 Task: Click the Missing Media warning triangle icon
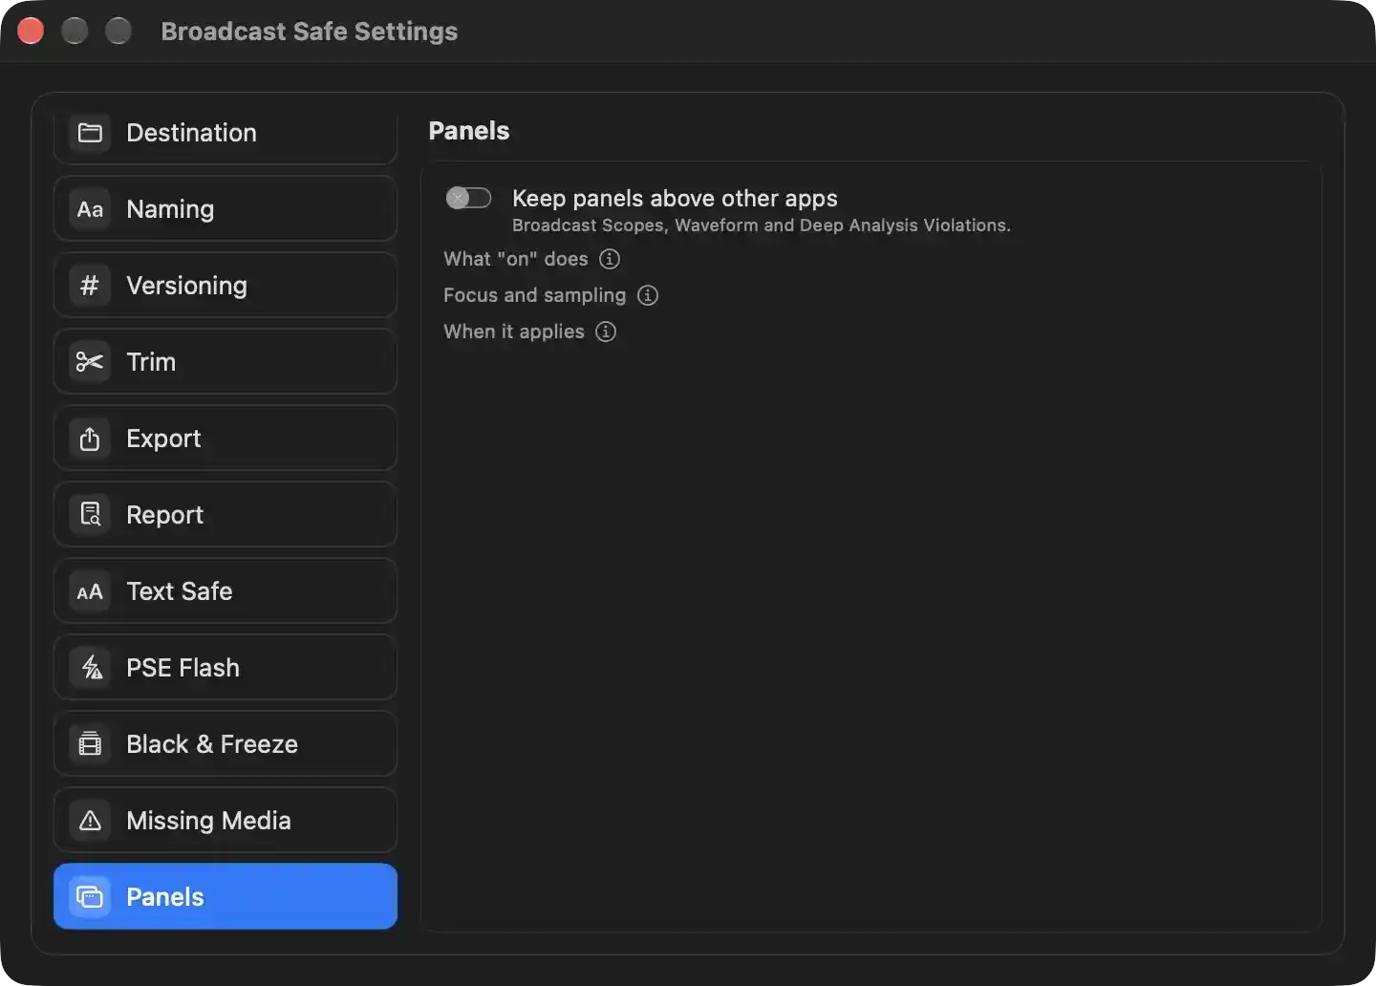click(x=90, y=821)
